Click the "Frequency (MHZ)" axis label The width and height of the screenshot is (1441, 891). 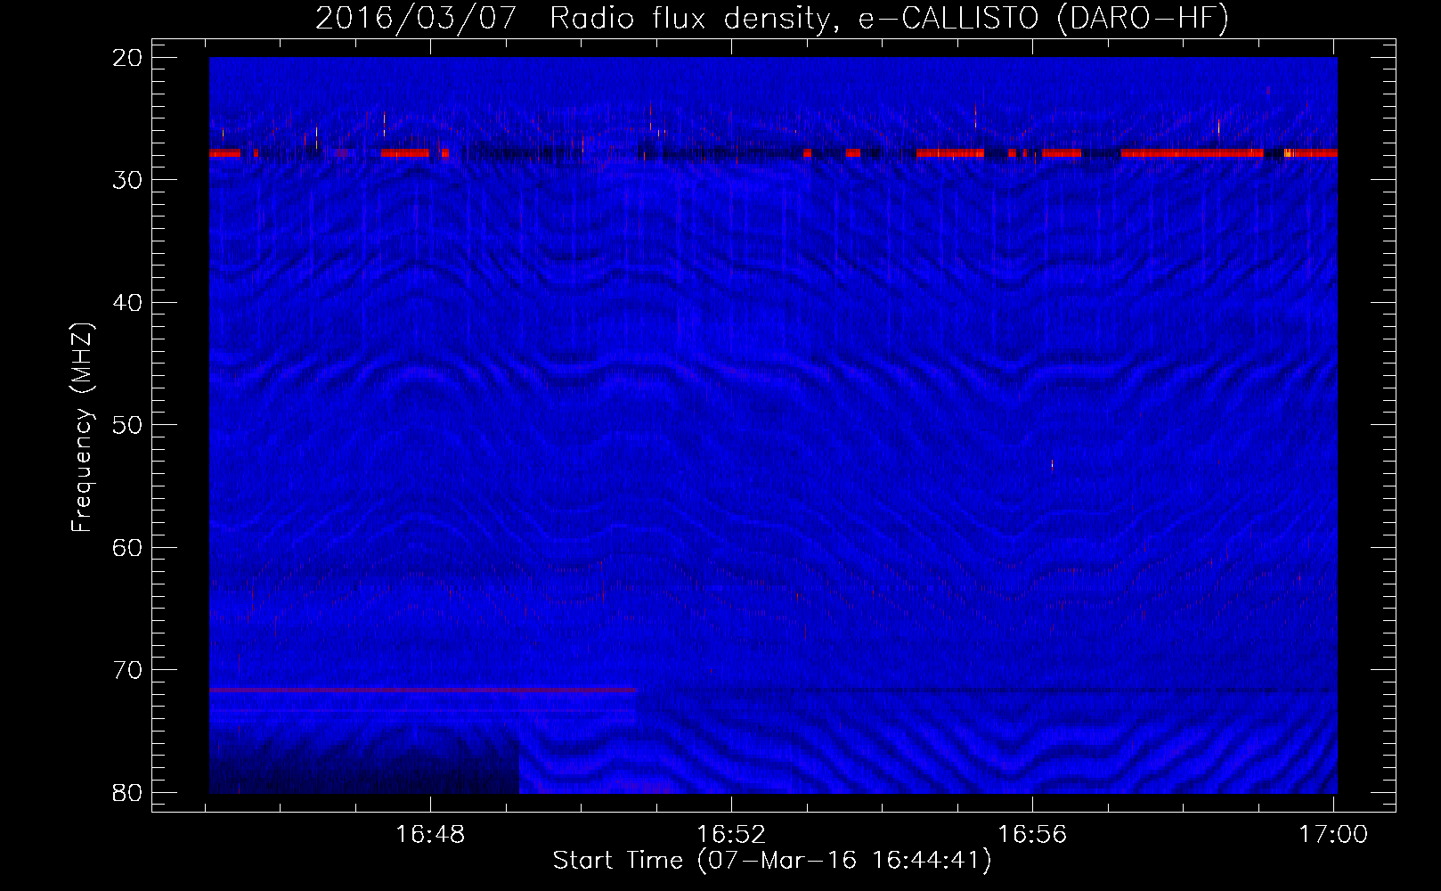coord(82,428)
